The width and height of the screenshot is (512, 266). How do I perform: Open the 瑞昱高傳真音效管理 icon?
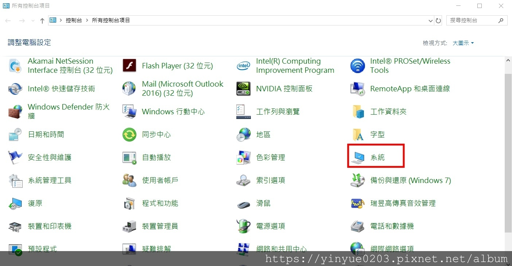click(x=358, y=203)
